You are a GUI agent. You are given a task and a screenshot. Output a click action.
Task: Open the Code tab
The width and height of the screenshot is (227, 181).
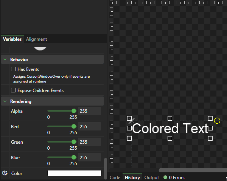pos(115,178)
